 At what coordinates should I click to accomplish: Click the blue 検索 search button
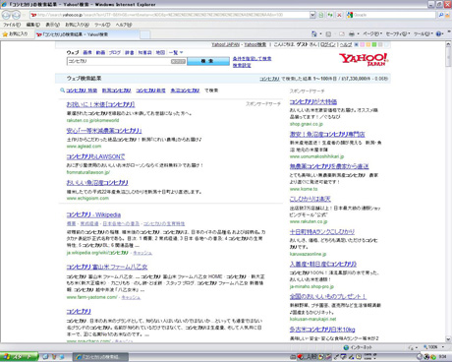pos(208,61)
